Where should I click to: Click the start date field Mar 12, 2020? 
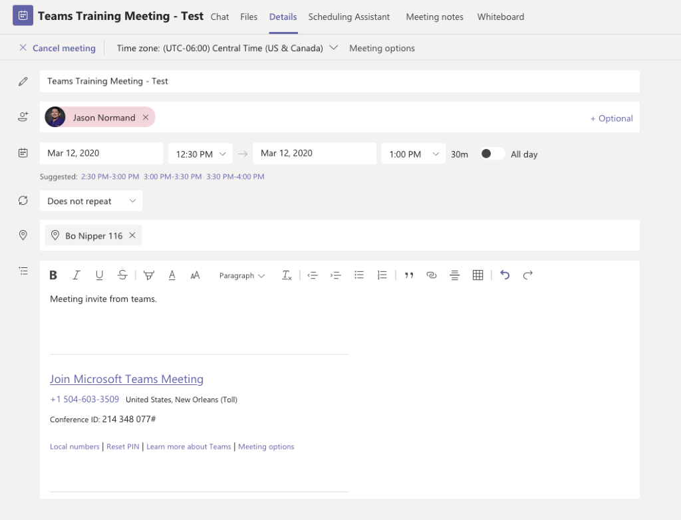click(101, 154)
